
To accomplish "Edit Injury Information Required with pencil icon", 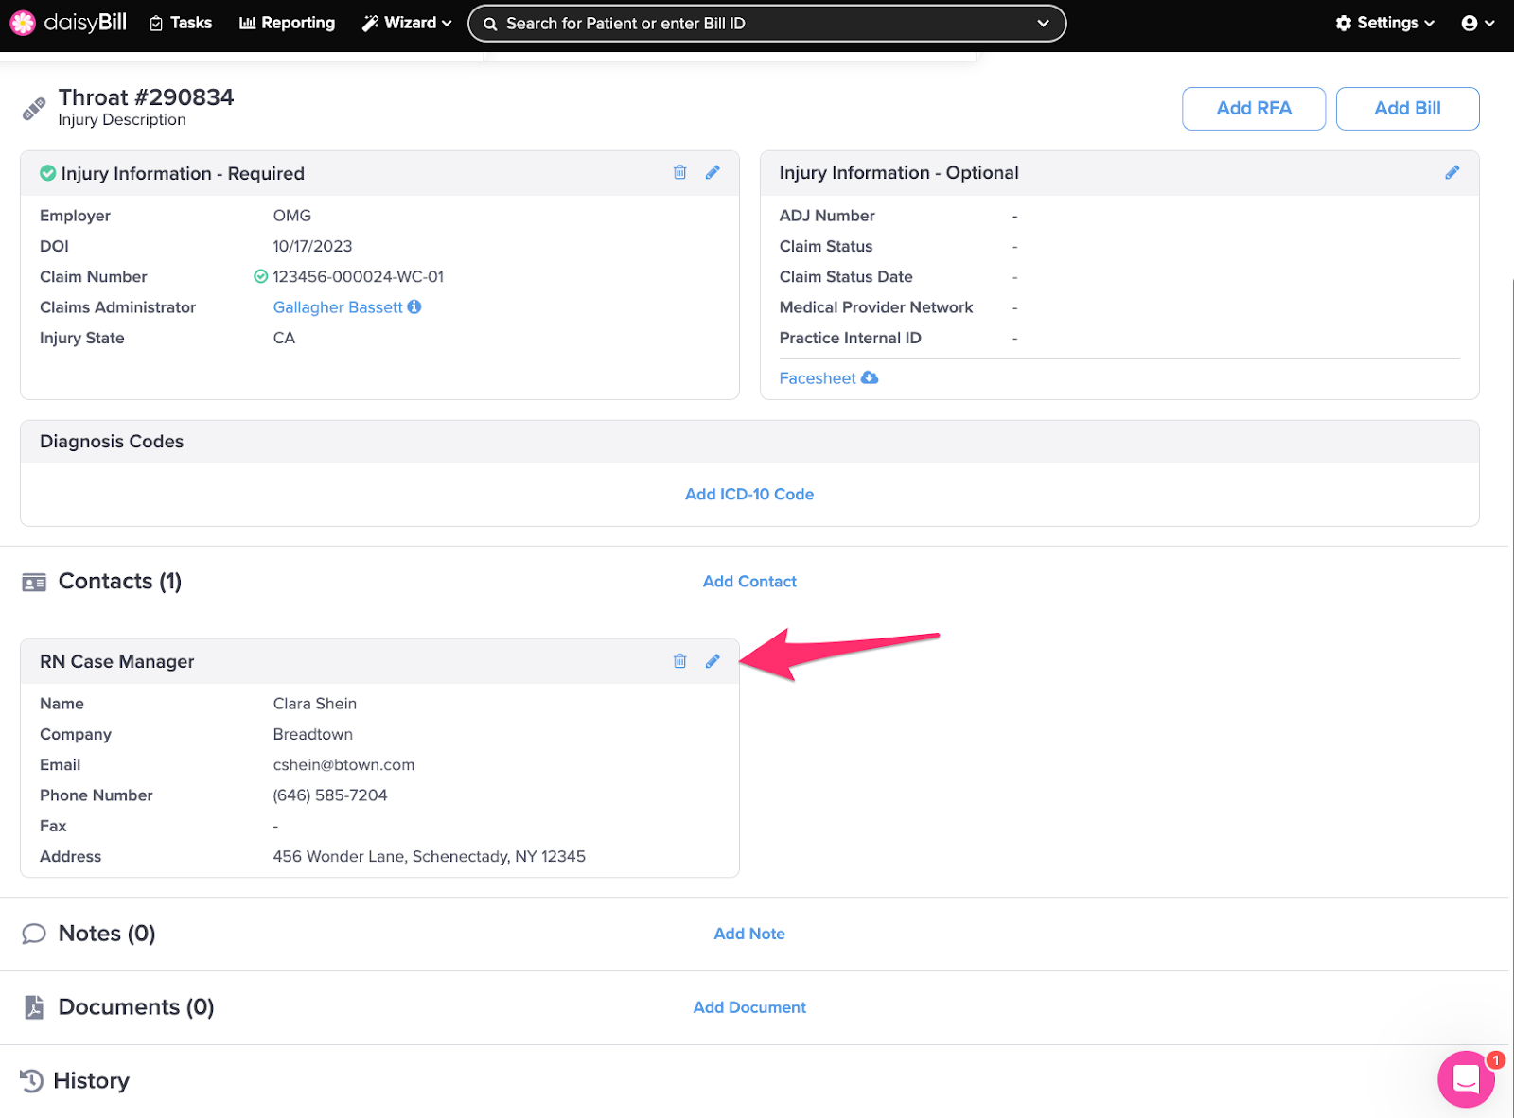I will [x=713, y=172].
